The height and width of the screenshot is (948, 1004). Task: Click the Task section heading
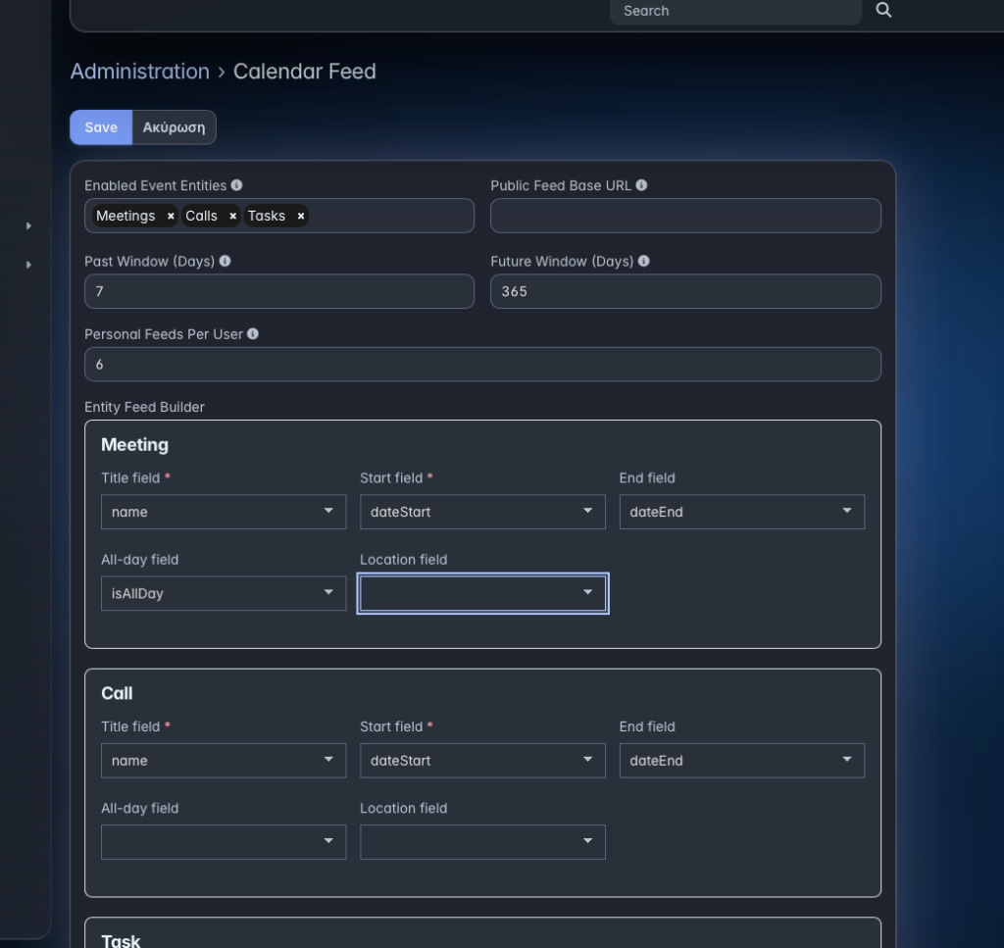[x=121, y=940]
